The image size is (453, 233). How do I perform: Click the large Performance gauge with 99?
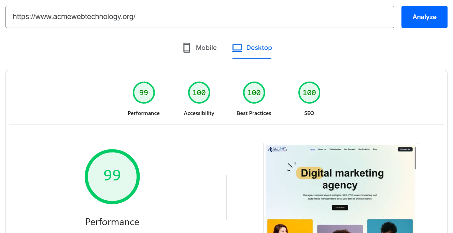pyautogui.click(x=112, y=176)
